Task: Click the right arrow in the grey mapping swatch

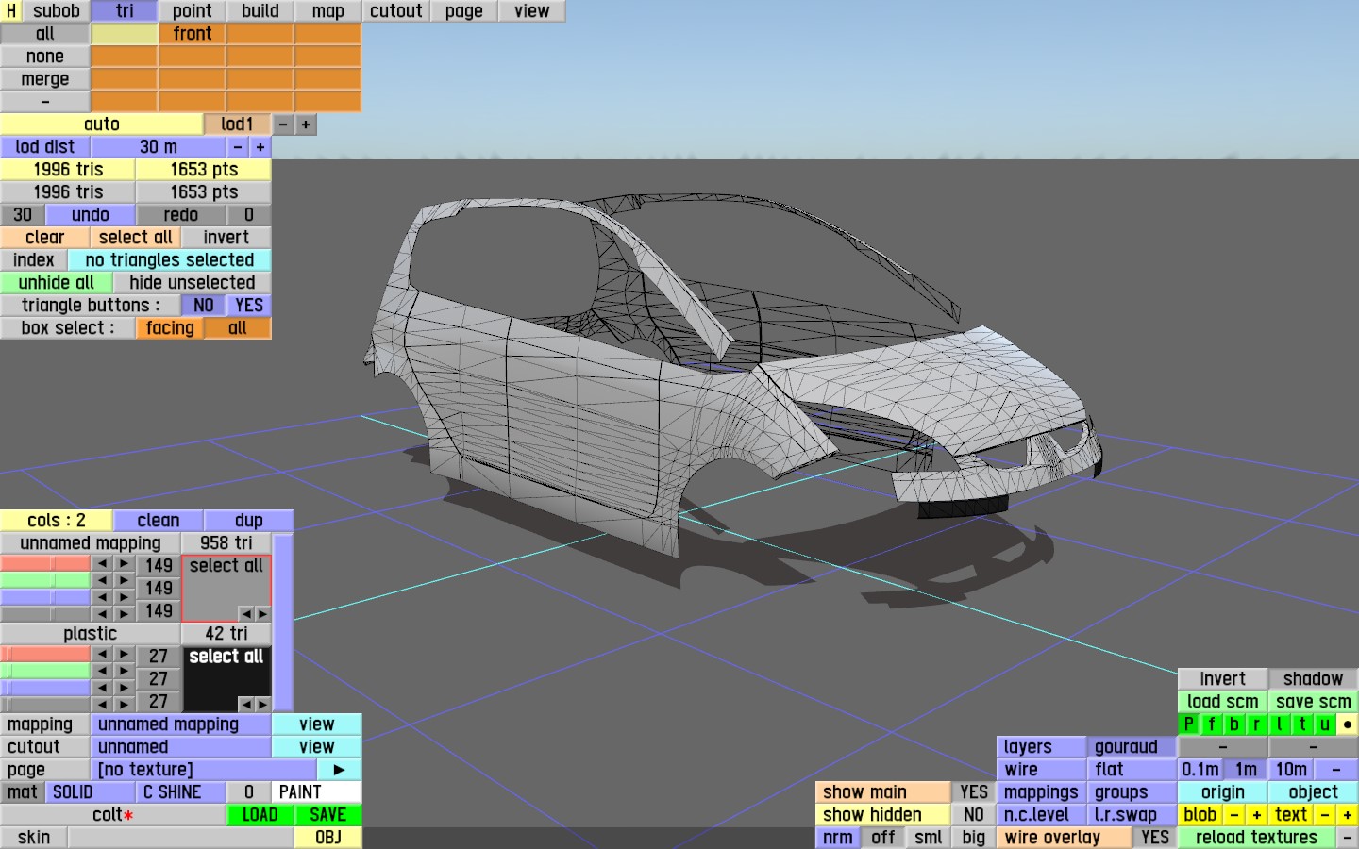Action: point(262,613)
